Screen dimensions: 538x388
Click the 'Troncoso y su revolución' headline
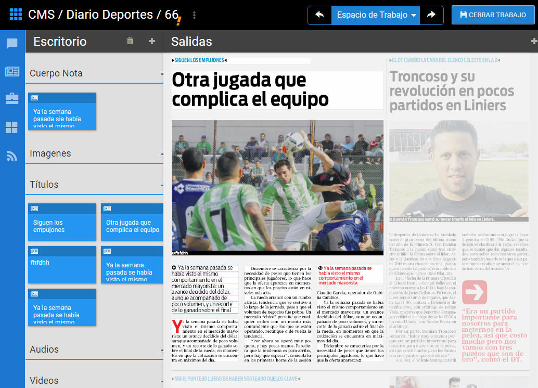click(x=452, y=91)
